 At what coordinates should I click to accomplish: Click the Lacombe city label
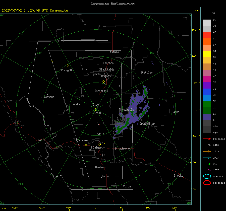(108, 63)
